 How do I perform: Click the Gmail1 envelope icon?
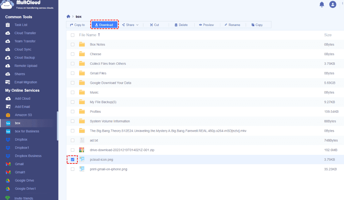click(8, 172)
